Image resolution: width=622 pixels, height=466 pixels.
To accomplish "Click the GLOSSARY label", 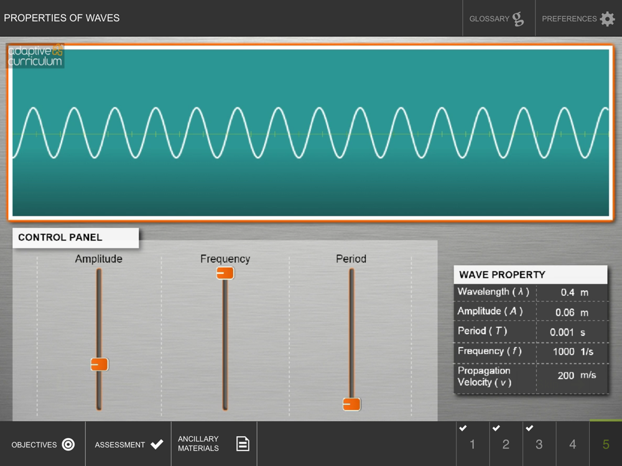I will coord(489,19).
